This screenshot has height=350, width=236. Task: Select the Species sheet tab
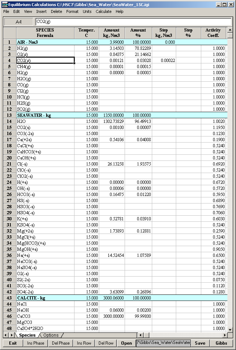(x=27, y=335)
